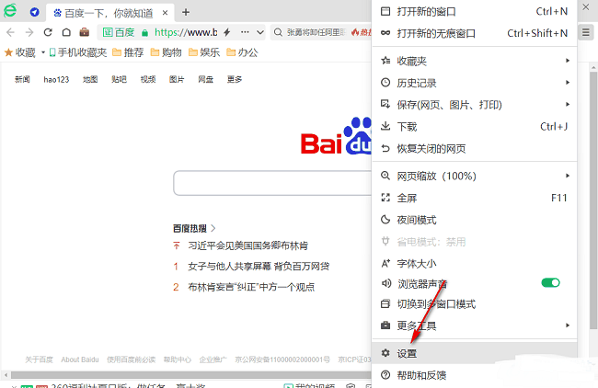
Task: Click the search magnifier icon in search box
Action: [279, 32]
